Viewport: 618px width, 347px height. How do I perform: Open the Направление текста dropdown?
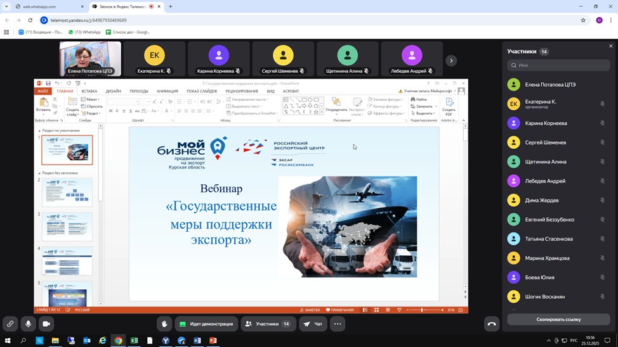(247, 99)
